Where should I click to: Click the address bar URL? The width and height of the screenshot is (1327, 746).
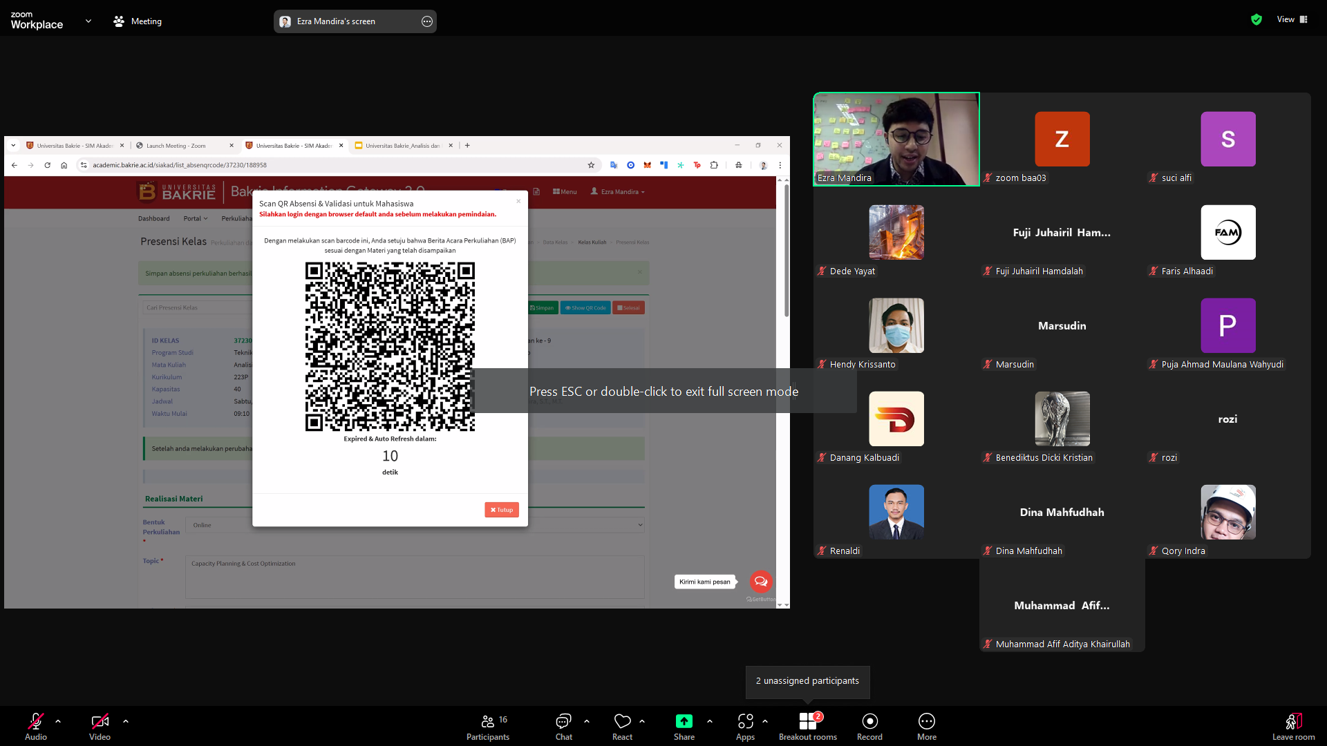pos(180,165)
